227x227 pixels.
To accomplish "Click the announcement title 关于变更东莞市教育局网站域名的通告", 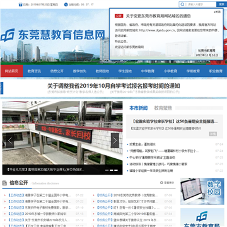I will [158, 16].
